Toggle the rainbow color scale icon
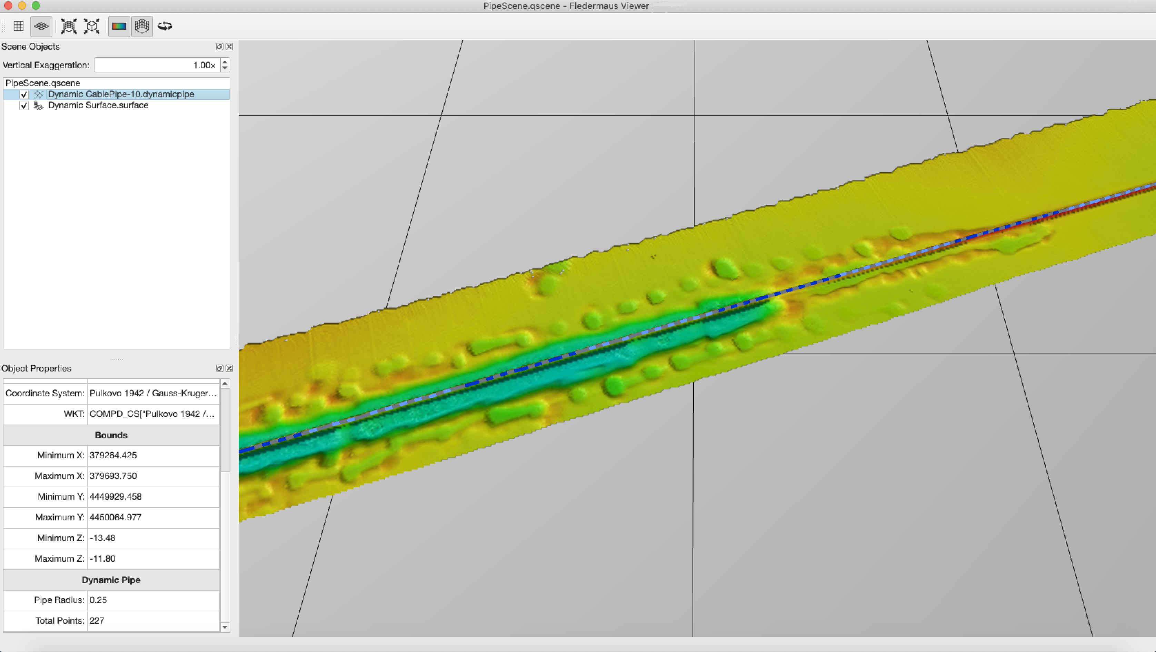Viewport: 1156px width, 652px height. [119, 26]
